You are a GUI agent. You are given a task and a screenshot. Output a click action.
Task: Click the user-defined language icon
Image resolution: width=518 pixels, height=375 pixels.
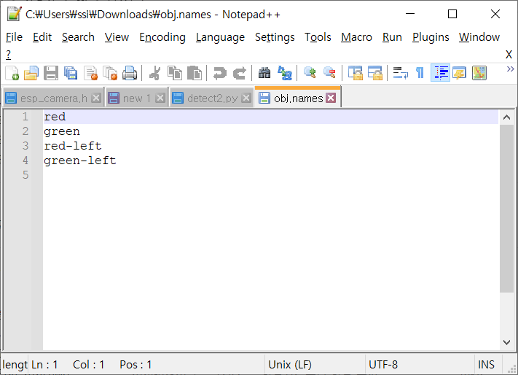tap(460, 73)
